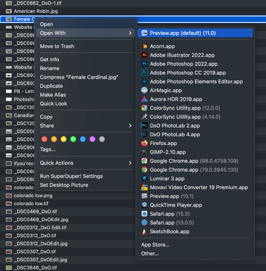Apply the red color tag

(x=44, y=139)
